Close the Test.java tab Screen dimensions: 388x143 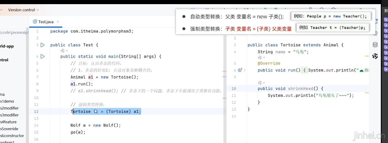tap(58, 22)
